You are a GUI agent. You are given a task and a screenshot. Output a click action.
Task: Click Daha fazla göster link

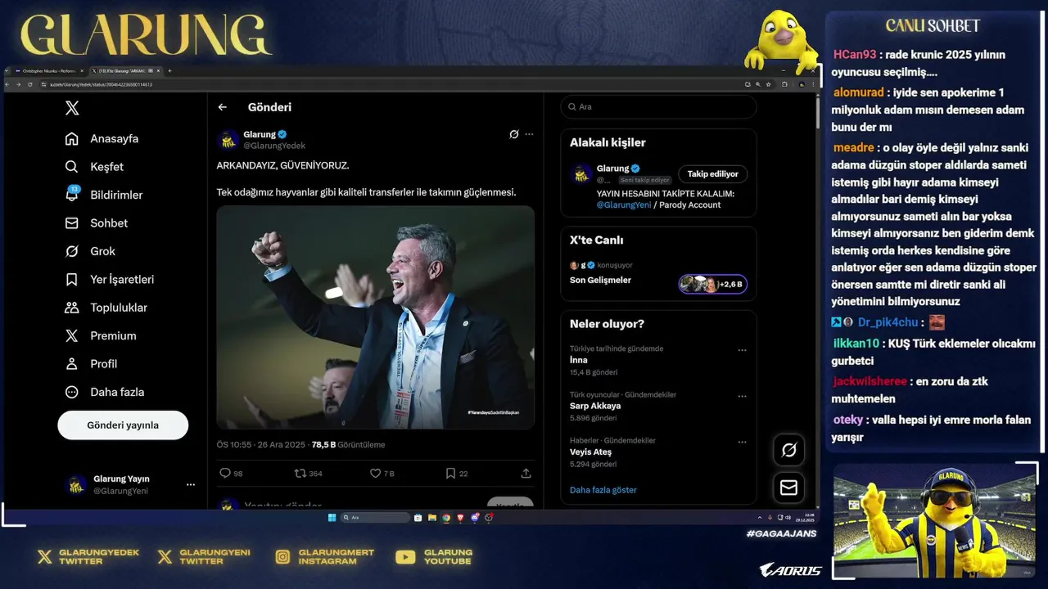[x=603, y=490]
